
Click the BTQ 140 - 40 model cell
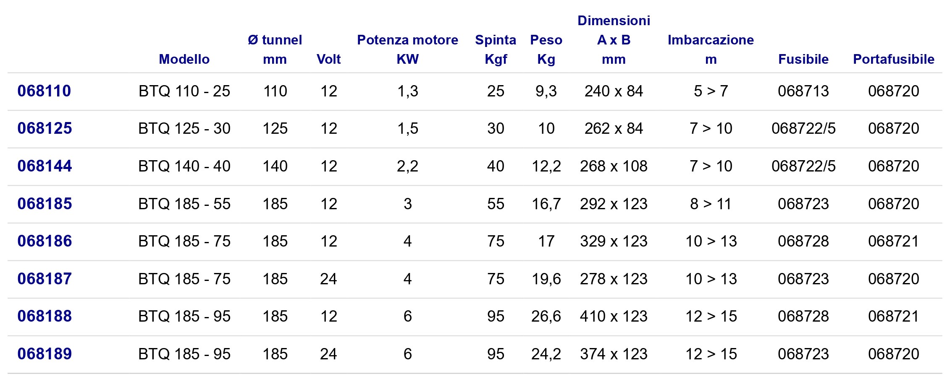click(x=184, y=166)
